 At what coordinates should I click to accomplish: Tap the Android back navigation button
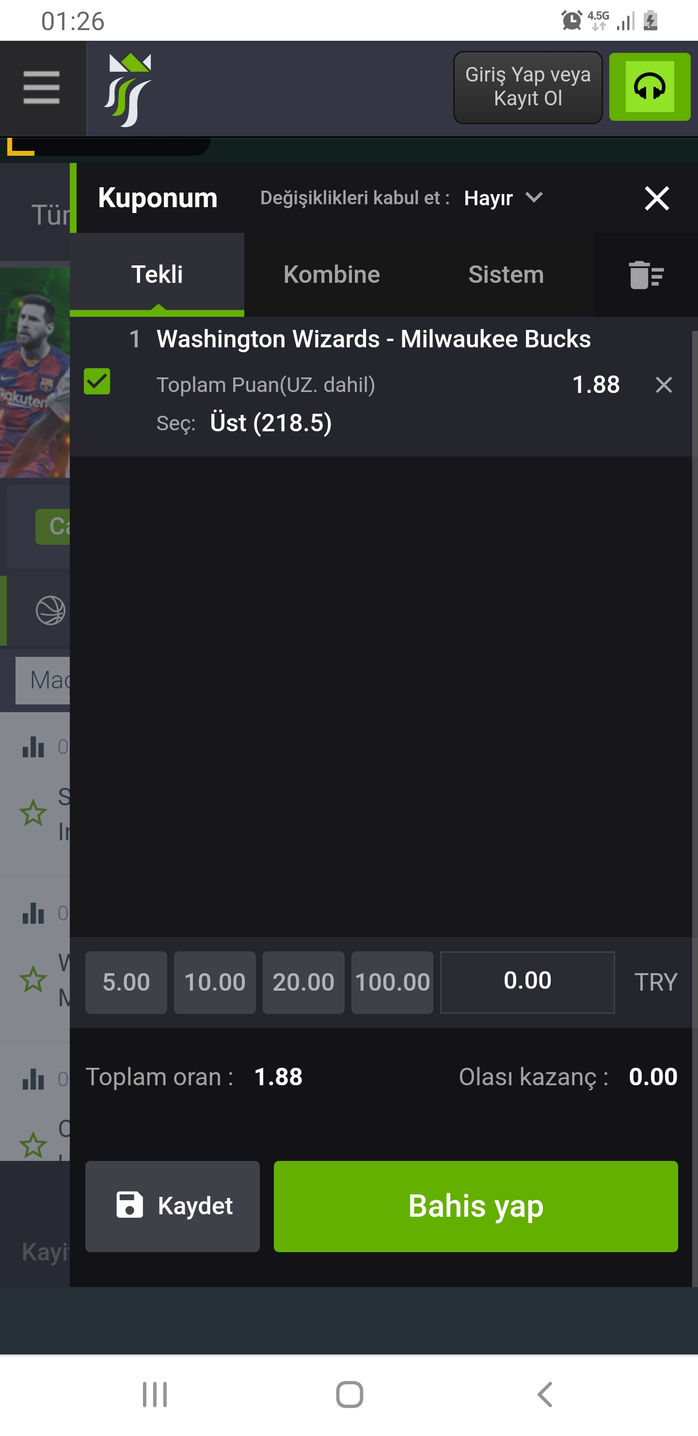click(545, 1395)
